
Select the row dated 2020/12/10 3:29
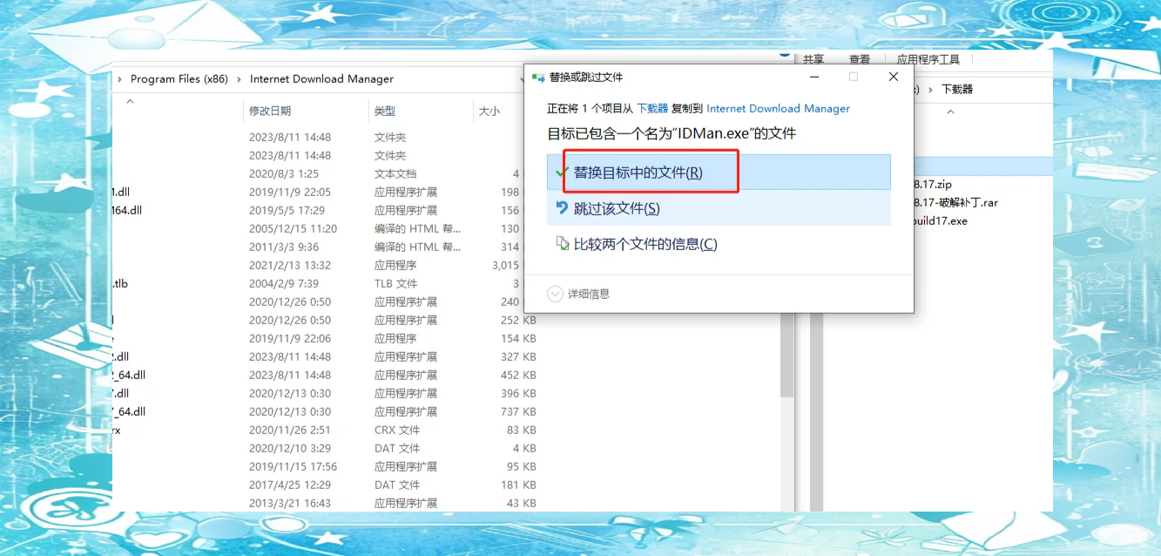click(x=324, y=449)
